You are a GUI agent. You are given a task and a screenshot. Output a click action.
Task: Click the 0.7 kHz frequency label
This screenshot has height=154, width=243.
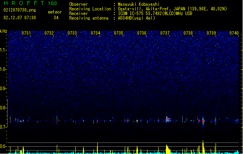3,127
